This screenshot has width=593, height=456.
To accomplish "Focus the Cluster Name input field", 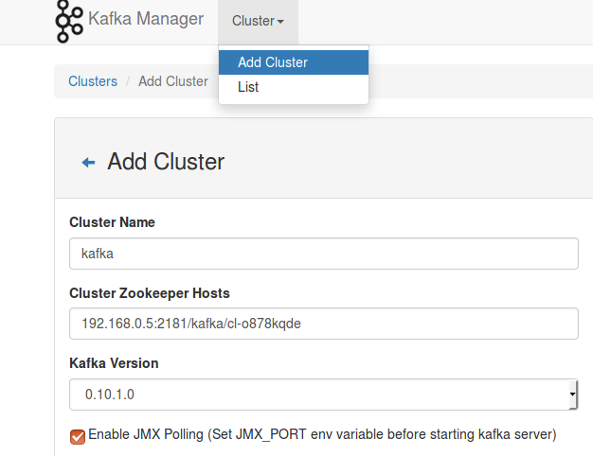I will (x=323, y=254).
